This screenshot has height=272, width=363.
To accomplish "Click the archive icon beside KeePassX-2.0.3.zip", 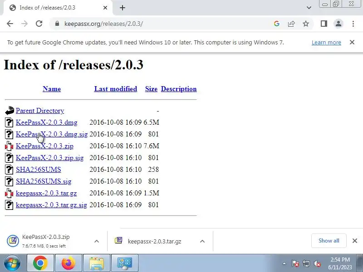I will click(9, 146).
